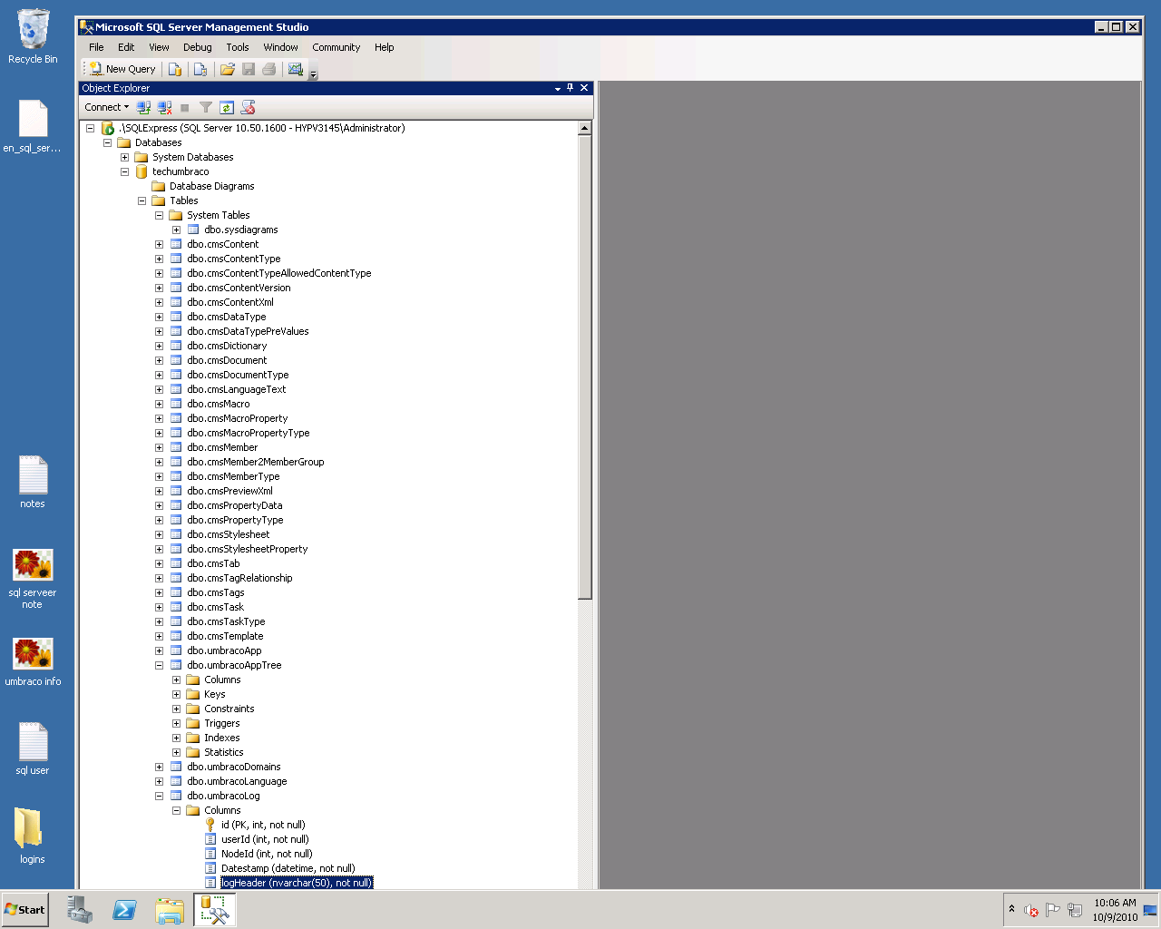Select the logins folder on desktop

click(x=32, y=836)
